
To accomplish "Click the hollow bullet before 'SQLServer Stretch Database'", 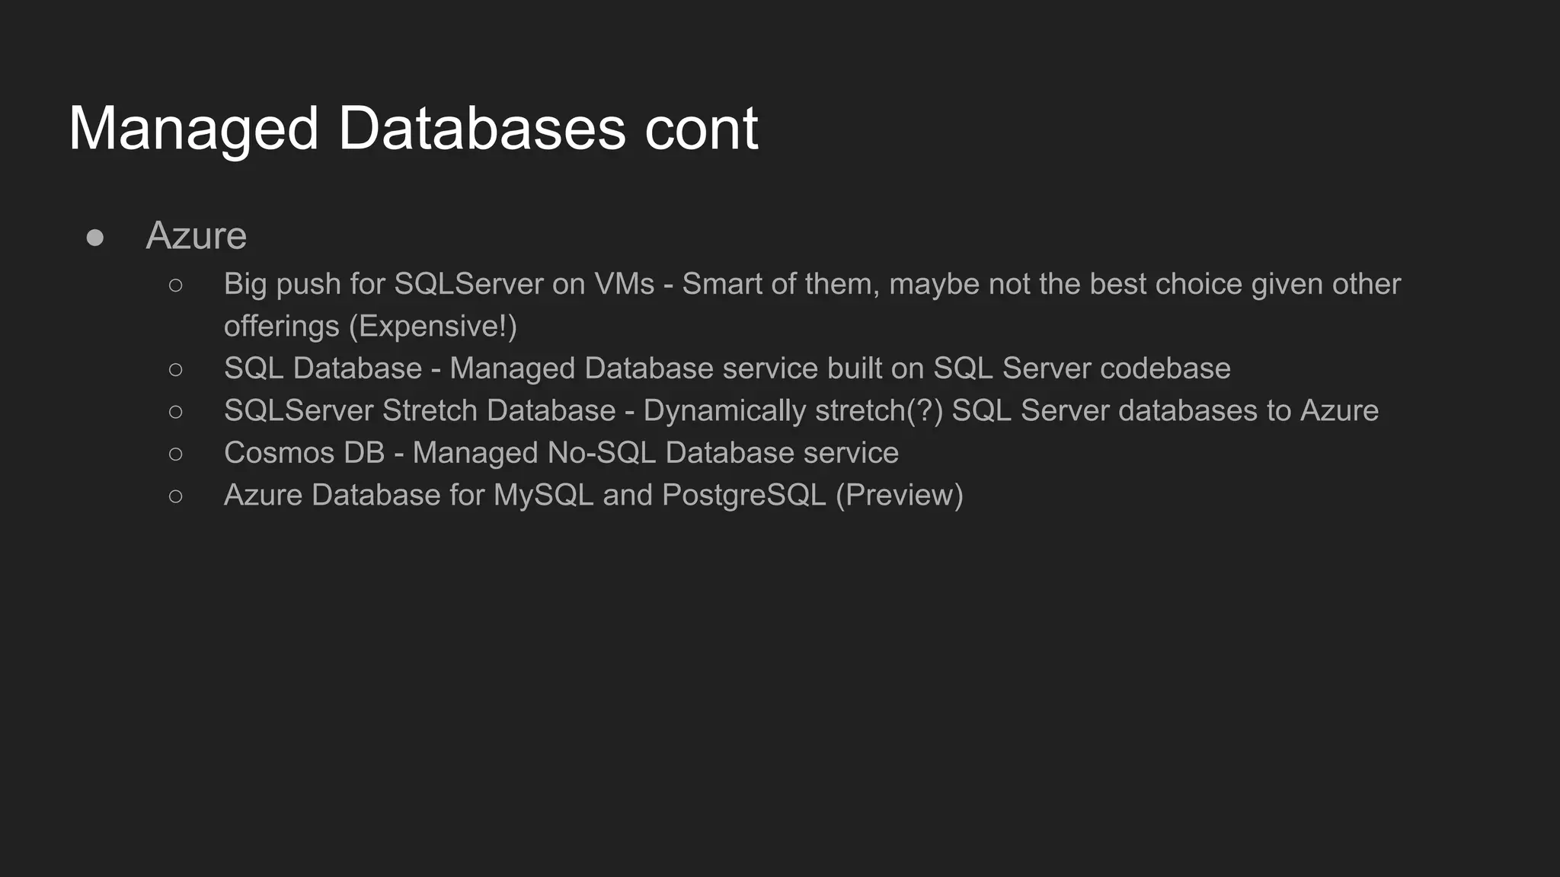I will pyautogui.click(x=176, y=412).
